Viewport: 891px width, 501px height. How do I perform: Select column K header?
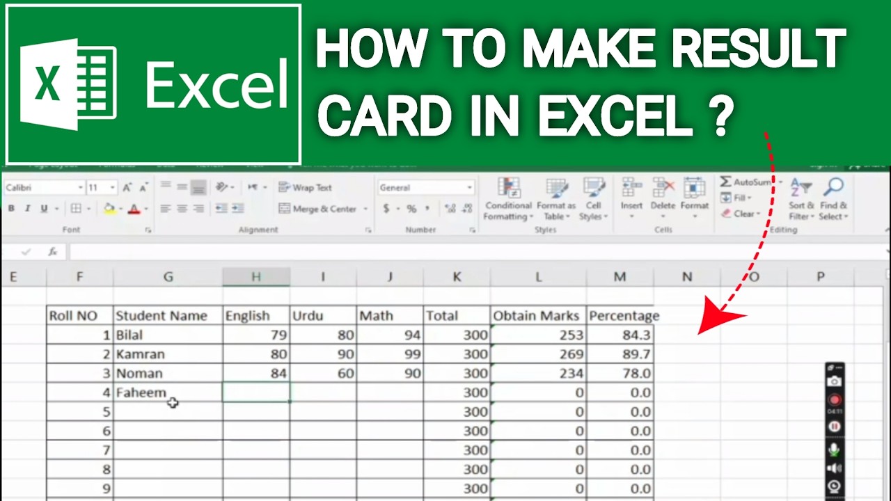pos(457,277)
